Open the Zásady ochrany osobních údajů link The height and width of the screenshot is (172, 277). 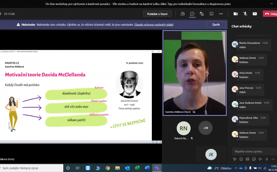click(x=154, y=25)
